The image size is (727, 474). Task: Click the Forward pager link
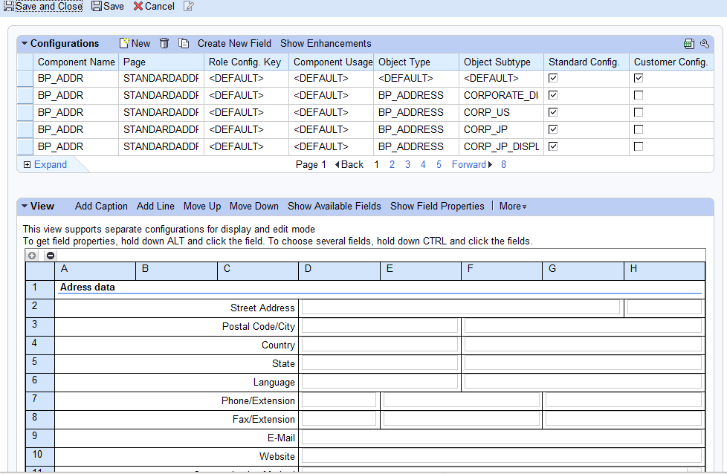tap(472, 164)
